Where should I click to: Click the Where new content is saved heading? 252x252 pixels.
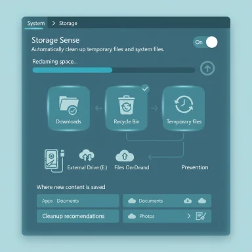pyautogui.click(x=71, y=187)
